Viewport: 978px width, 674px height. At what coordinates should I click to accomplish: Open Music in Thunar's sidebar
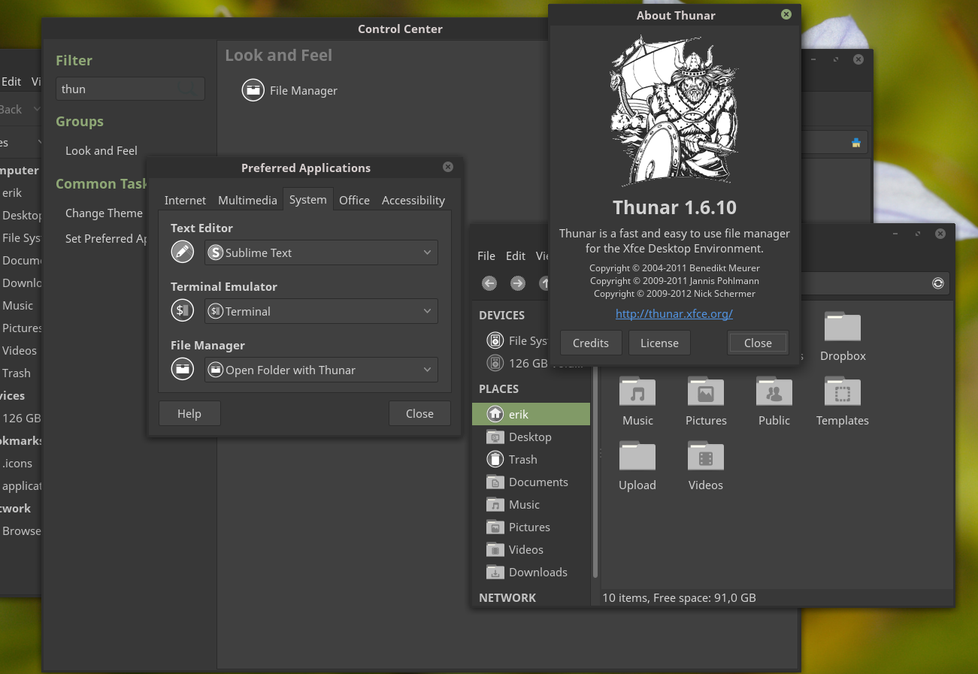[531, 504]
